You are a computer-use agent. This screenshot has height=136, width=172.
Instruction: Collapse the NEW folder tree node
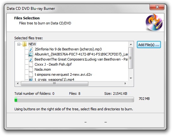click(x=19, y=44)
